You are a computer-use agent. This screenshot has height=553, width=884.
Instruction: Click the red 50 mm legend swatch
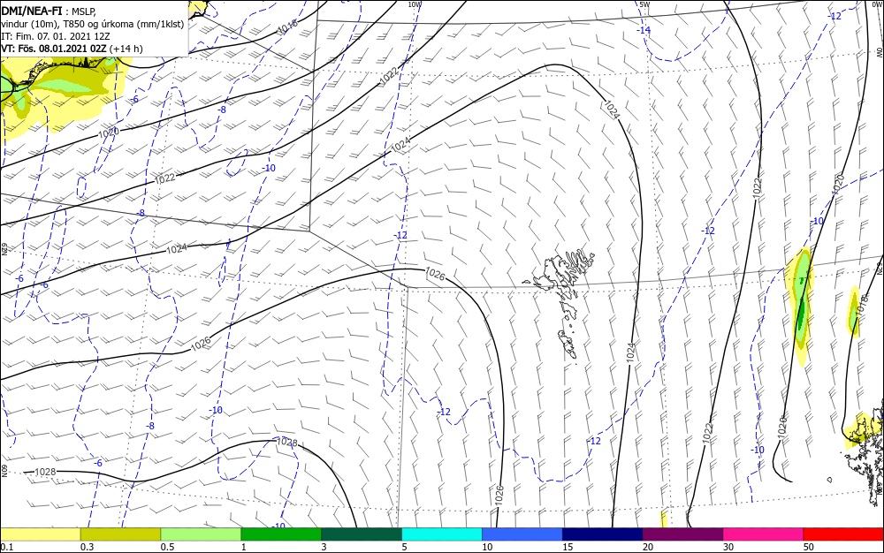[843, 534]
